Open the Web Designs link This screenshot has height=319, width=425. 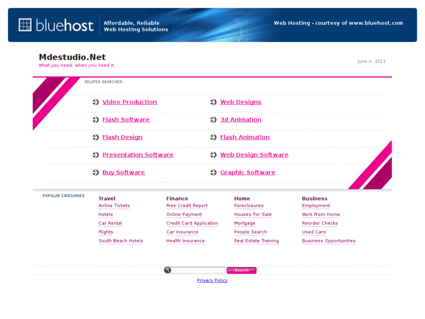point(241,102)
